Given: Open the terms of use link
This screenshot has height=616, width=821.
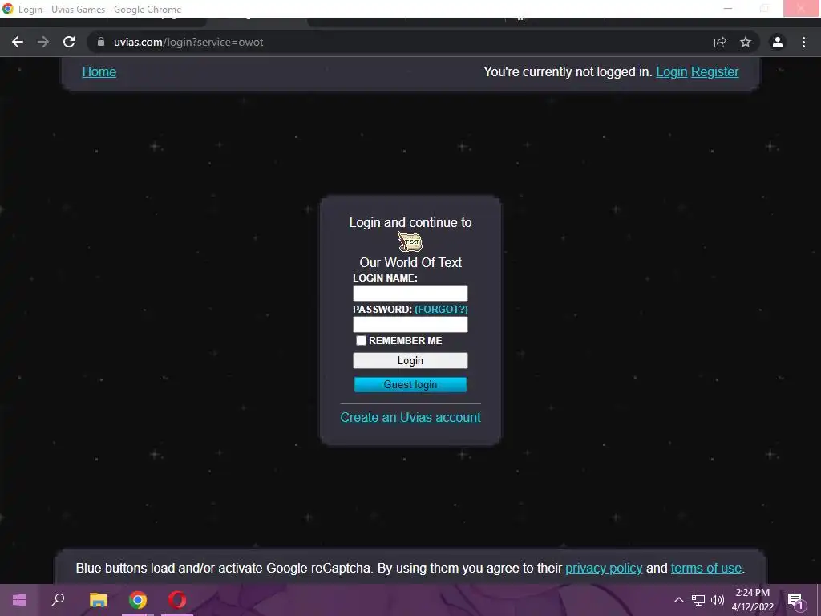Looking at the screenshot, I should 706,569.
